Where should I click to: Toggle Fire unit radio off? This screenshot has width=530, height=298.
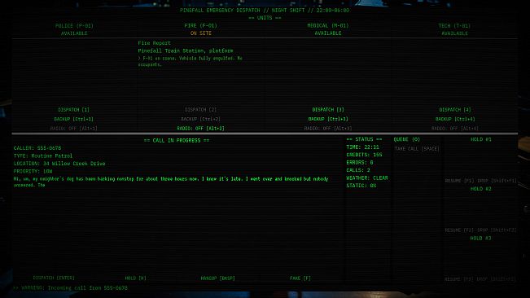201,129
